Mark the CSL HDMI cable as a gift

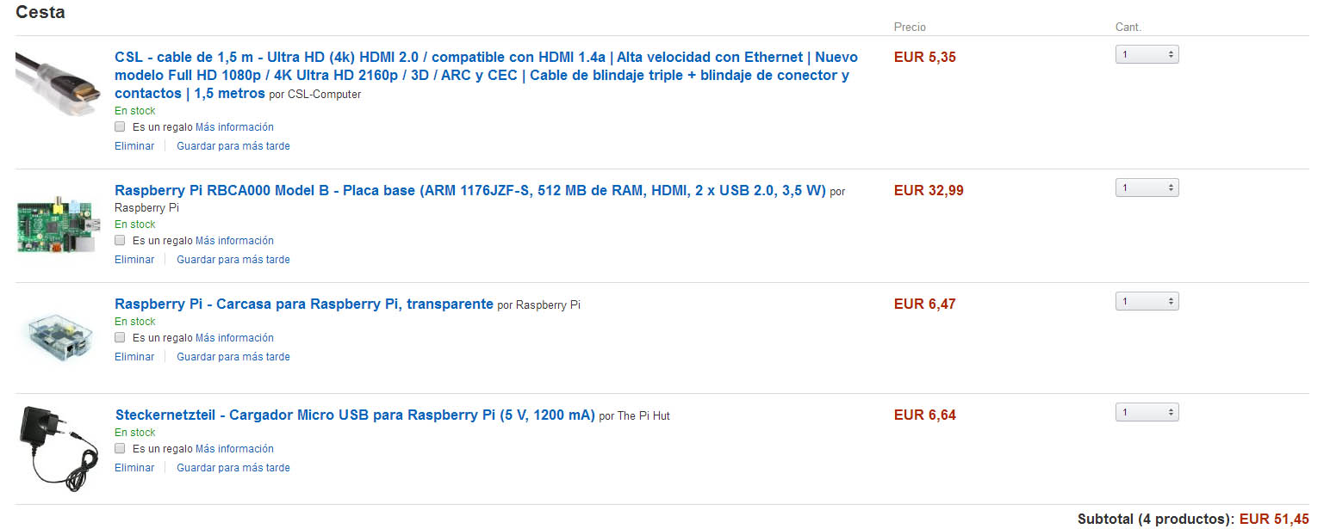[x=121, y=126]
